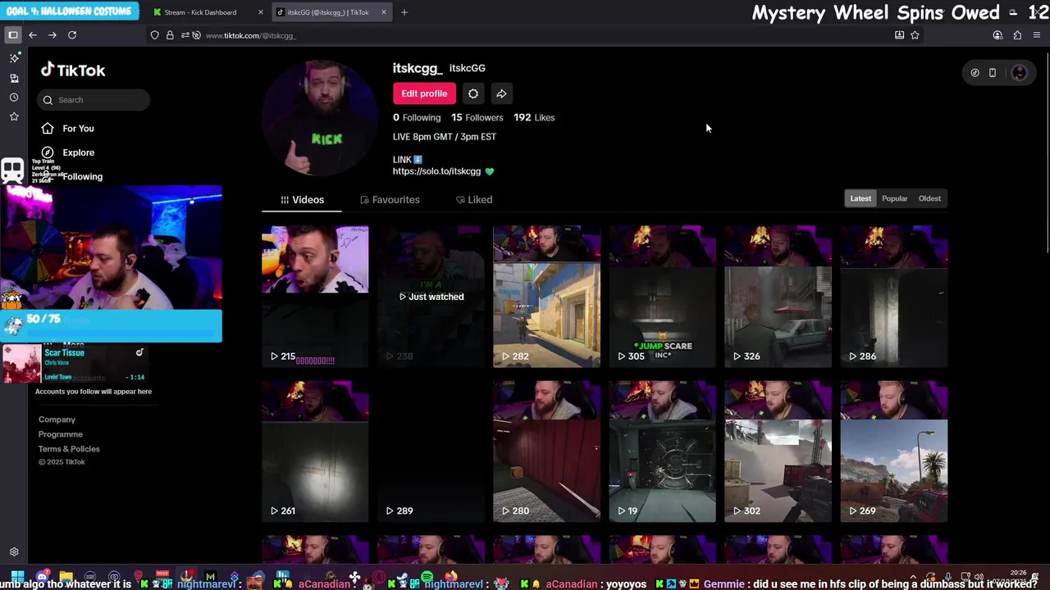Click the site padlock icon

170,35
